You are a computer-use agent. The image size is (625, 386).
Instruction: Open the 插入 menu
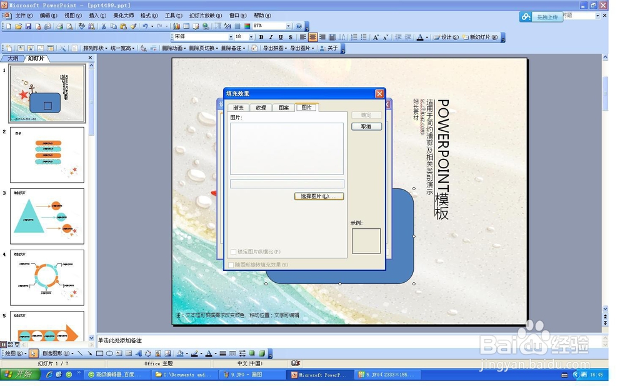tap(97, 16)
